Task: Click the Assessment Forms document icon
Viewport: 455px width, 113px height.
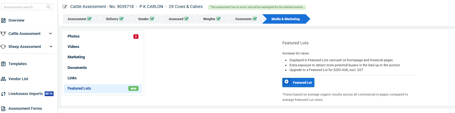Action: tap(4, 109)
